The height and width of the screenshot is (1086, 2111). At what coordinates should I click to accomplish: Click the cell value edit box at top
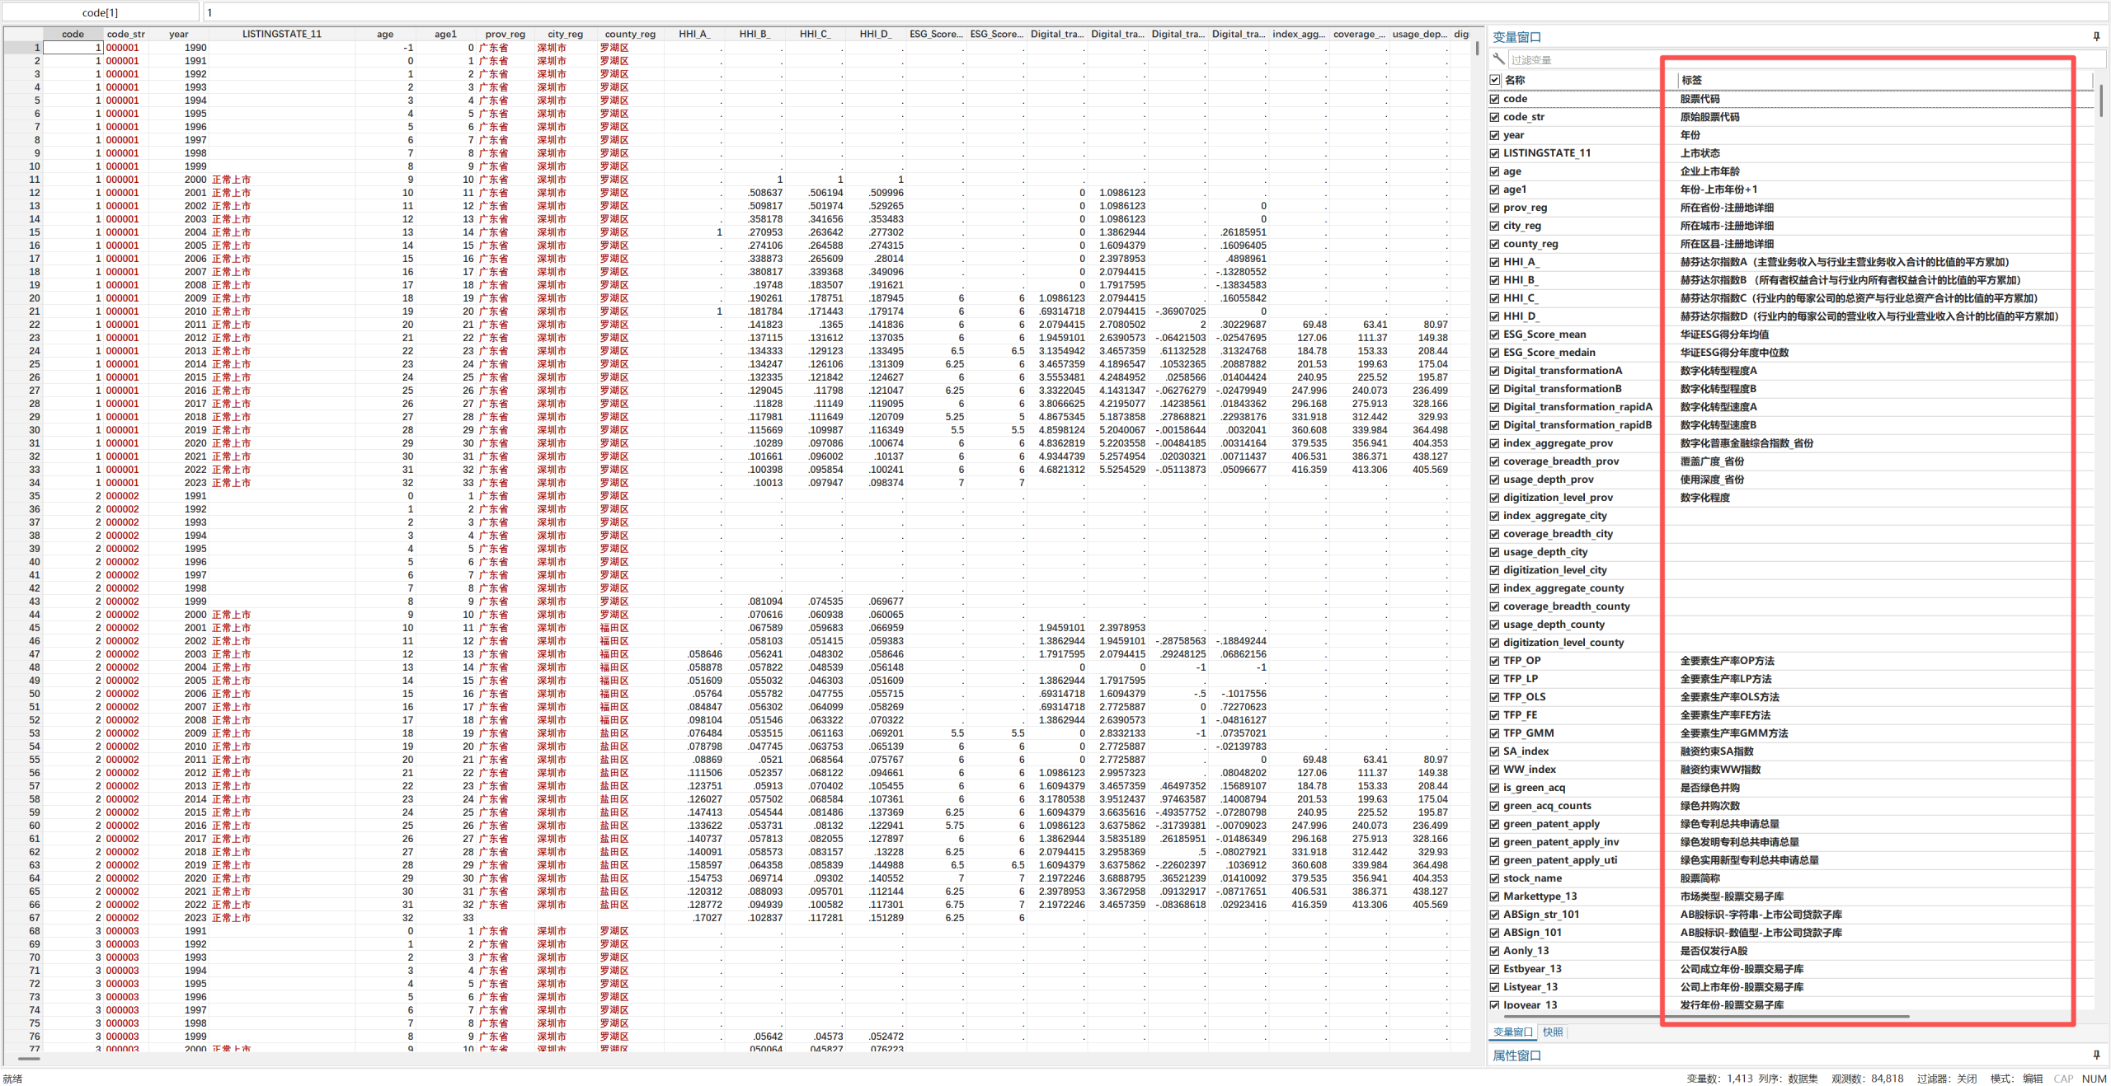(x=825, y=12)
